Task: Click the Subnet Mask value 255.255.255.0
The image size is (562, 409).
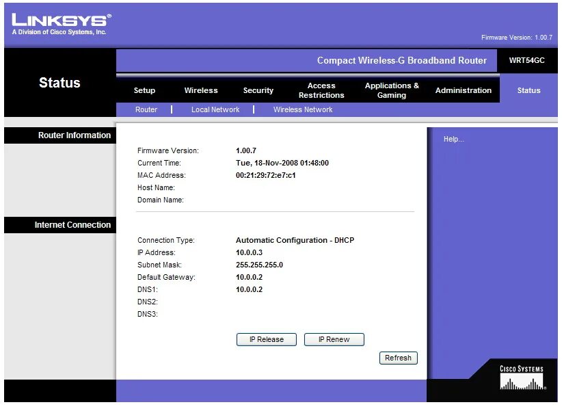Action: 259,265
